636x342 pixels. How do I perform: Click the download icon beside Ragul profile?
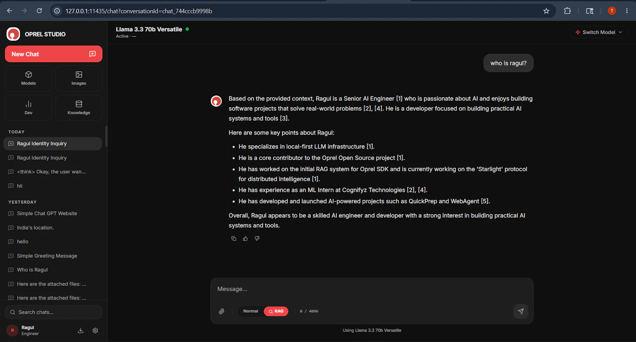[x=81, y=330]
